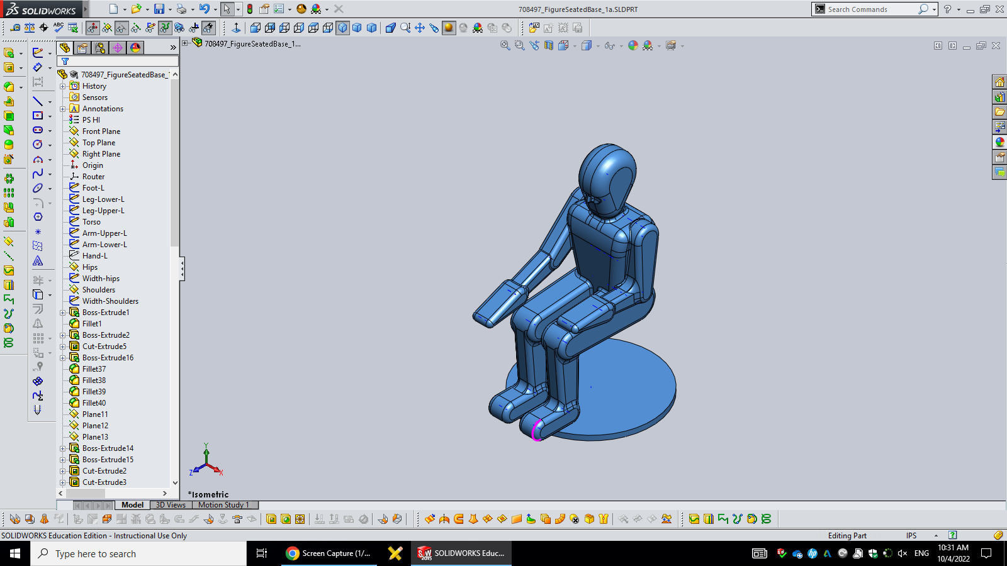Open the Motion Study 1 tab

pos(224,505)
